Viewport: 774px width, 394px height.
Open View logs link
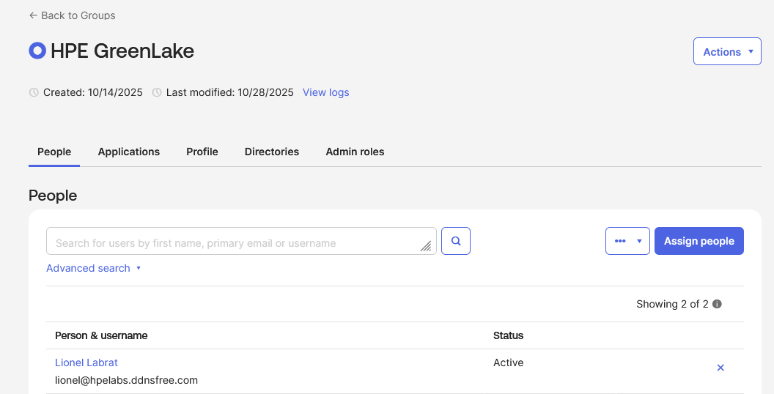point(325,92)
